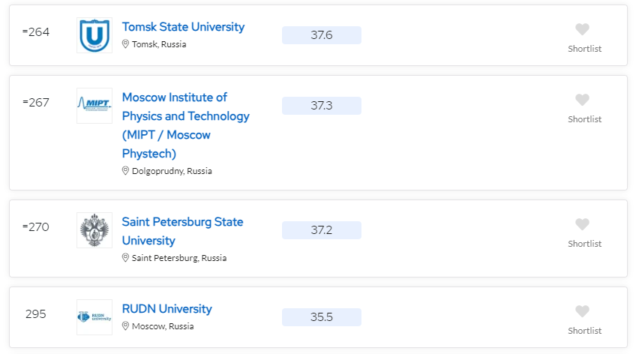
Task: Click the MIPT logo thumbnail
Action: tap(94, 106)
